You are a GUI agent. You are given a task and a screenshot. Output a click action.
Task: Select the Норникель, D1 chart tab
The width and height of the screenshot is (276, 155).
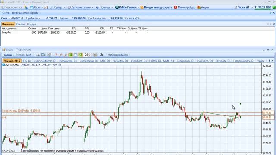click(68, 61)
